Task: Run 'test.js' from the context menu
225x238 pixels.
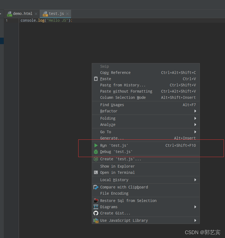Action: pyautogui.click(x=146, y=145)
